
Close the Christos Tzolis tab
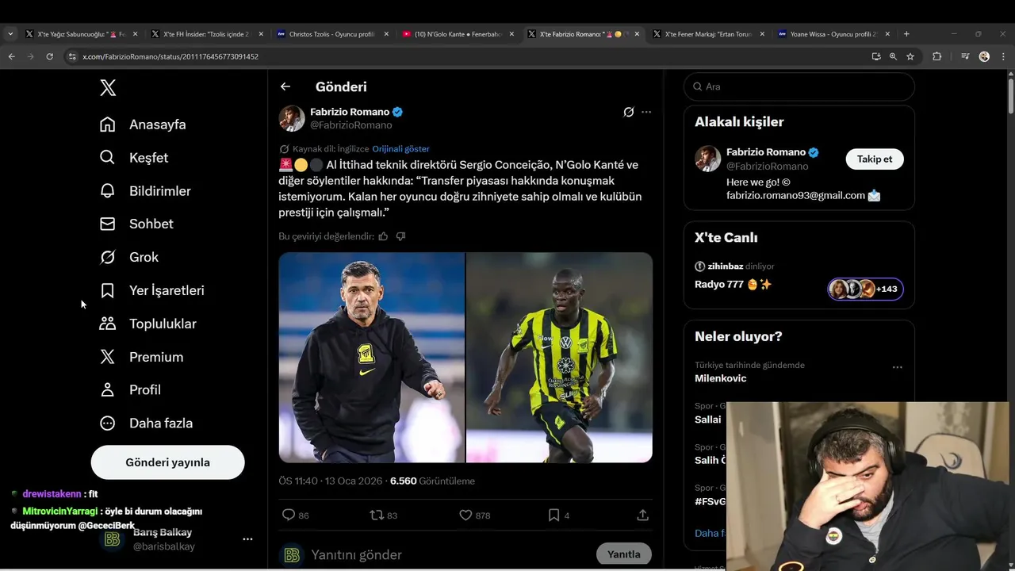(386, 34)
